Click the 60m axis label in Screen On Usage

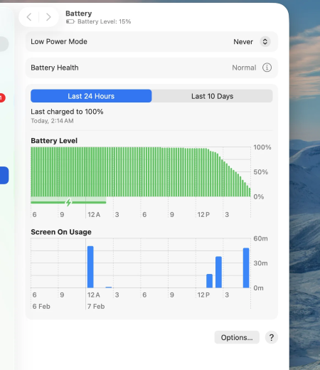coord(260,238)
